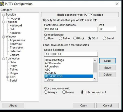This screenshot has width=123, height=112.
Task: Select SSH connection type
Action: coord(93,39)
